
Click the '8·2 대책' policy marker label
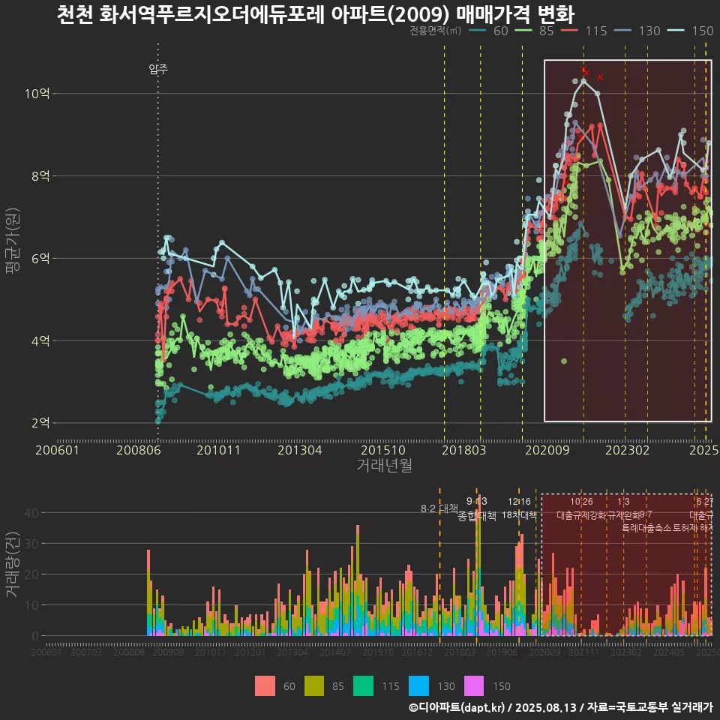click(439, 508)
